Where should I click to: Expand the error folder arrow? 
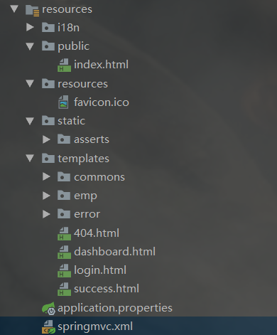click(46, 214)
